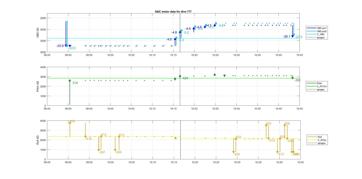Click the -597 roll value label

pyautogui.click(x=102, y=152)
